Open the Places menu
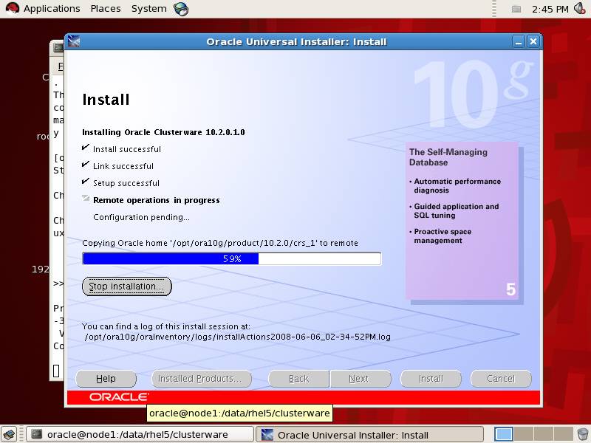The width and height of the screenshot is (591, 443). 106,8
